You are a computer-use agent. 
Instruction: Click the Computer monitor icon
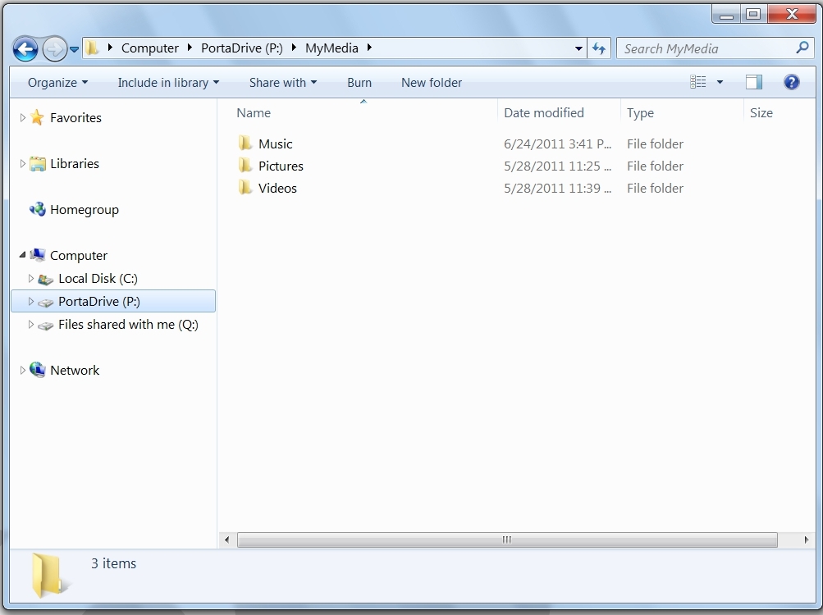pyautogui.click(x=37, y=255)
